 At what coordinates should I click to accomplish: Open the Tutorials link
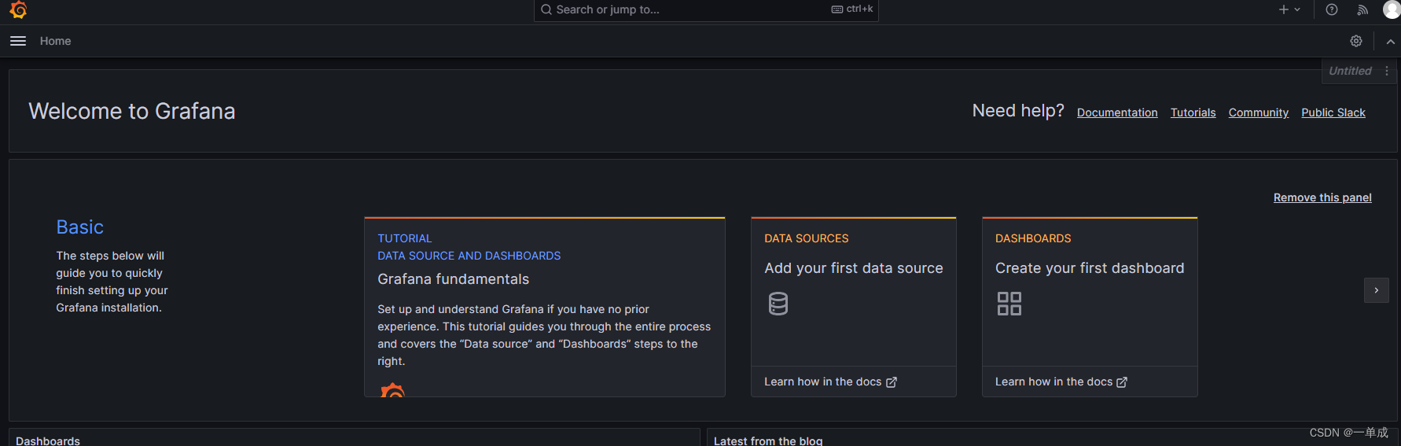1193,112
